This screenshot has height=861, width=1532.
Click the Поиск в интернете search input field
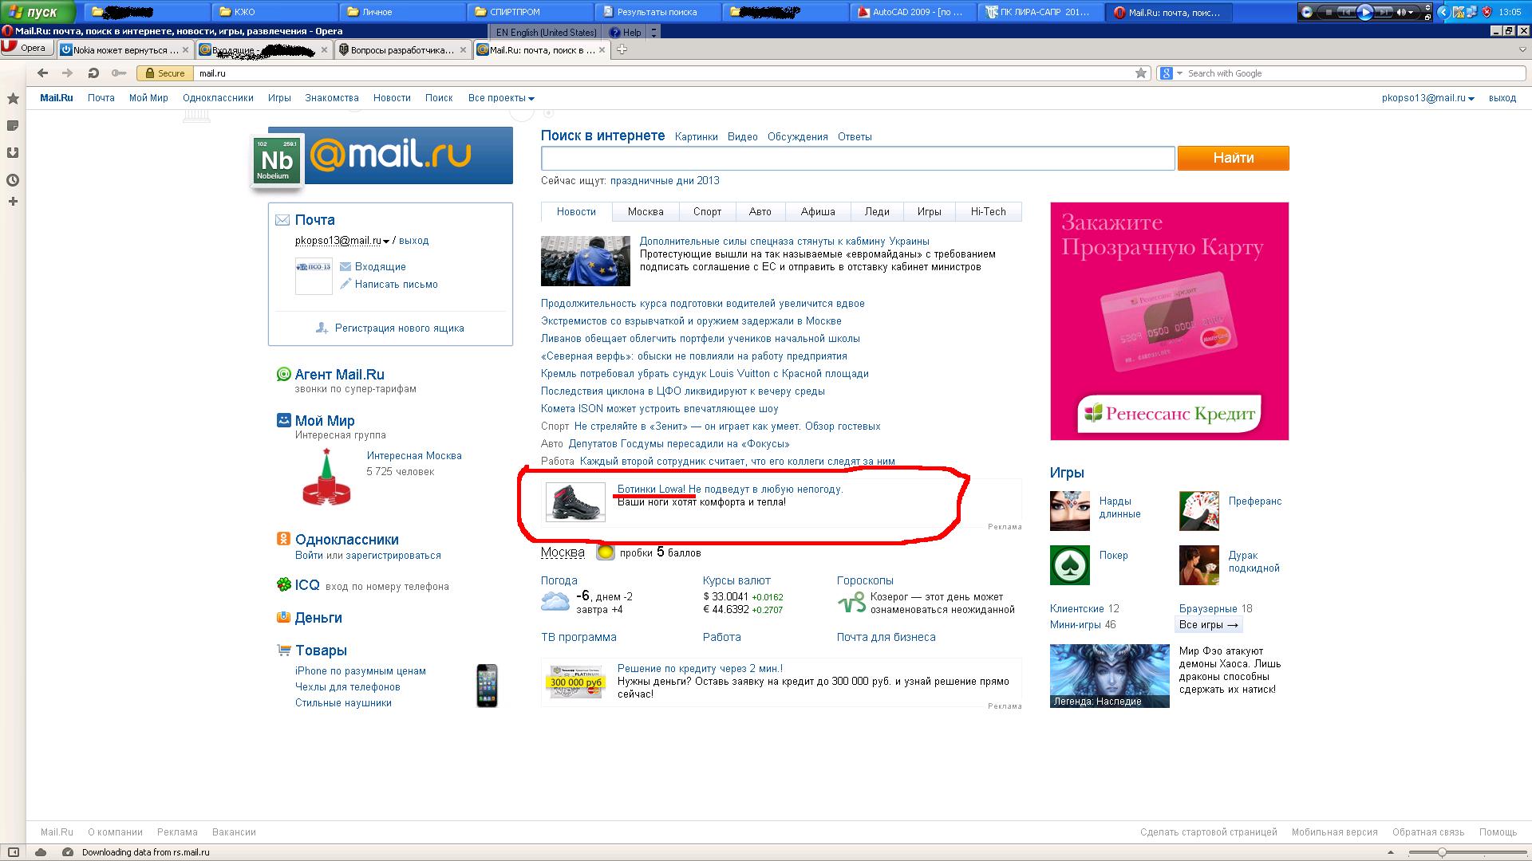(857, 158)
